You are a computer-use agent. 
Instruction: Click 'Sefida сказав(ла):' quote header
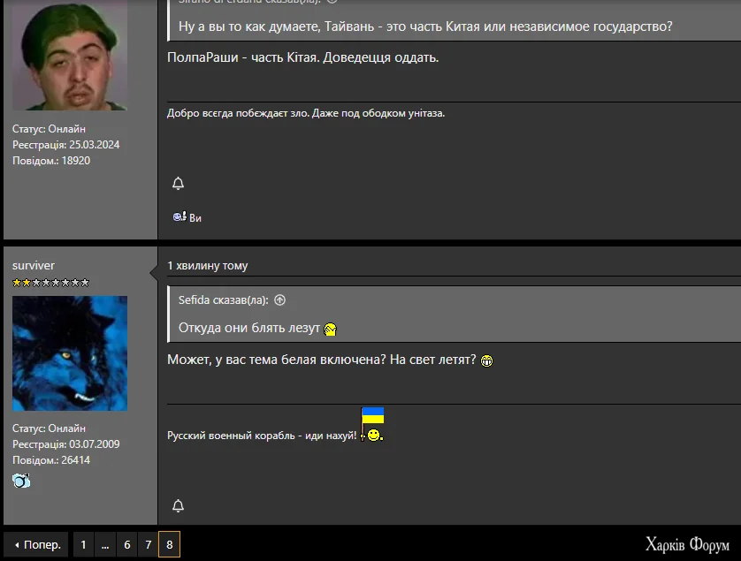click(x=223, y=299)
